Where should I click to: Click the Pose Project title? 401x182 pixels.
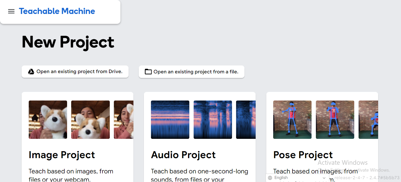303,155
